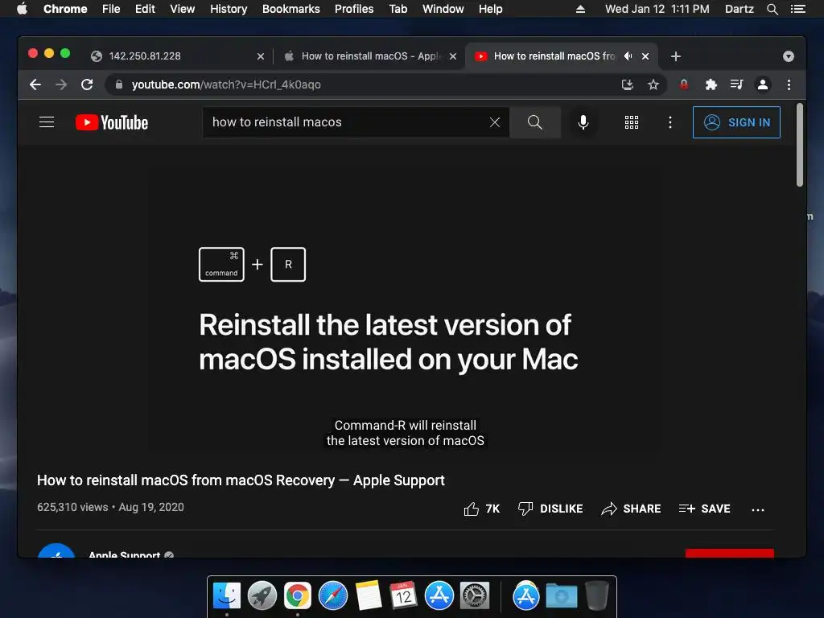This screenshot has height=618, width=824.
Task: Click the eject icon in menu bar
Action: click(580, 9)
